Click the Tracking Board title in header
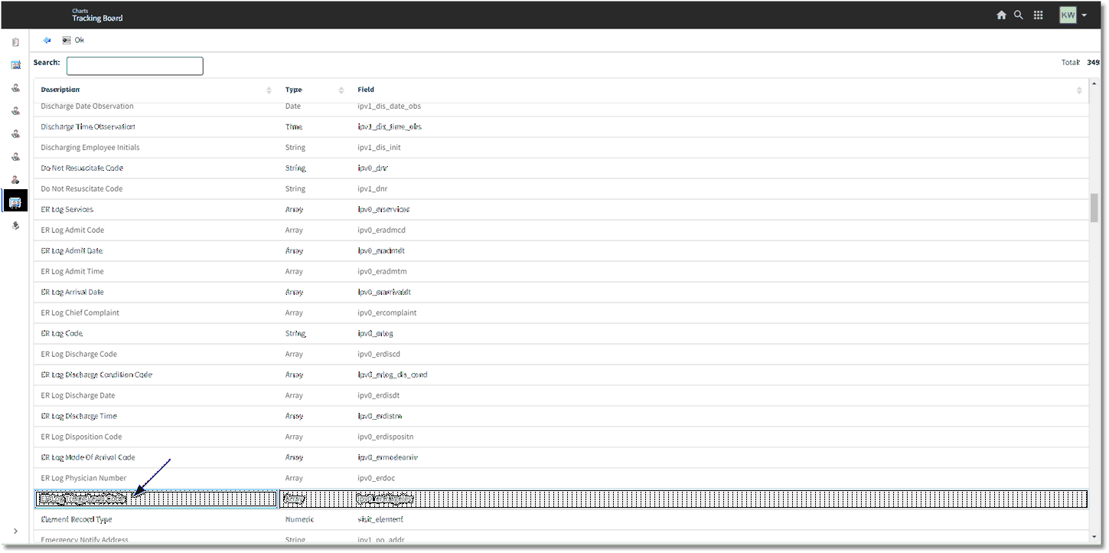The image size is (1109, 553). [x=97, y=18]
